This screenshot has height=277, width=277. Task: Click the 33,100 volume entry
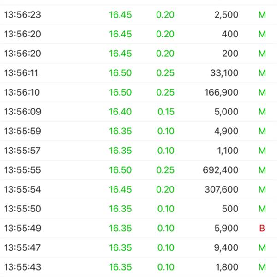click(224, 73)
